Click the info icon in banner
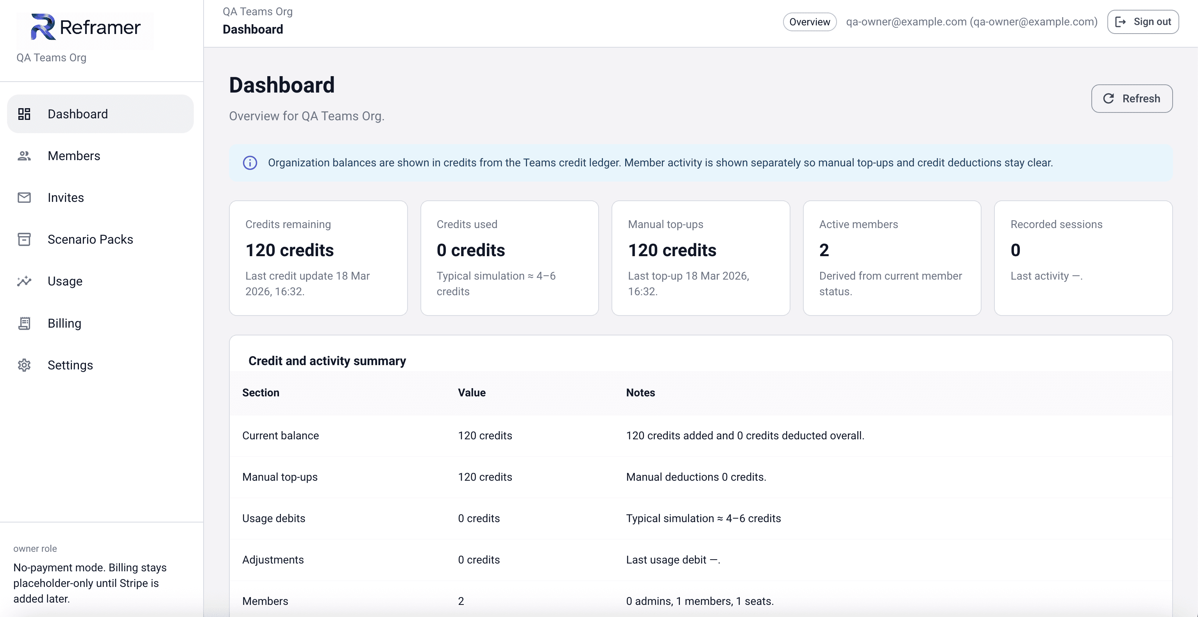 click(x=250, y=163)
